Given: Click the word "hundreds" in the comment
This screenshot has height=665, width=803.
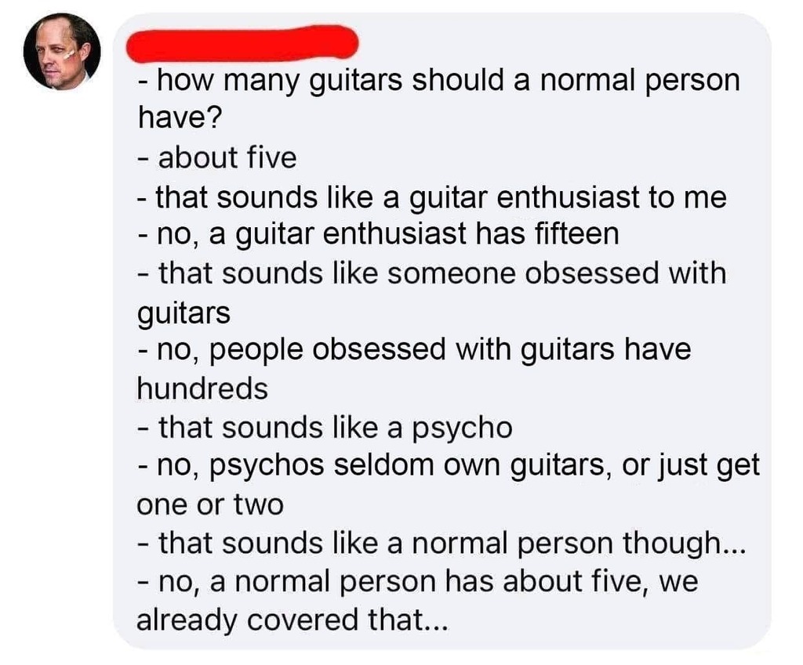Looking at the screenshot, I should coord(202,388).
